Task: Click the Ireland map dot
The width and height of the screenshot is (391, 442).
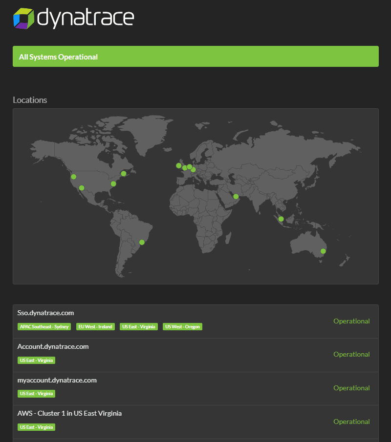Action: (179, 165)
